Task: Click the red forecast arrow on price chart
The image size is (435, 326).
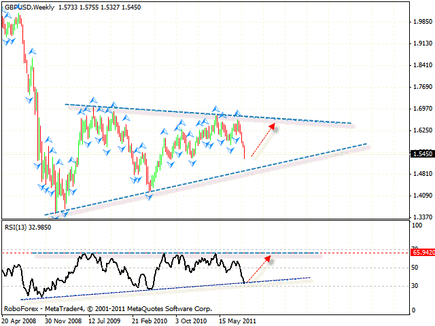Action: pos(264,141)
